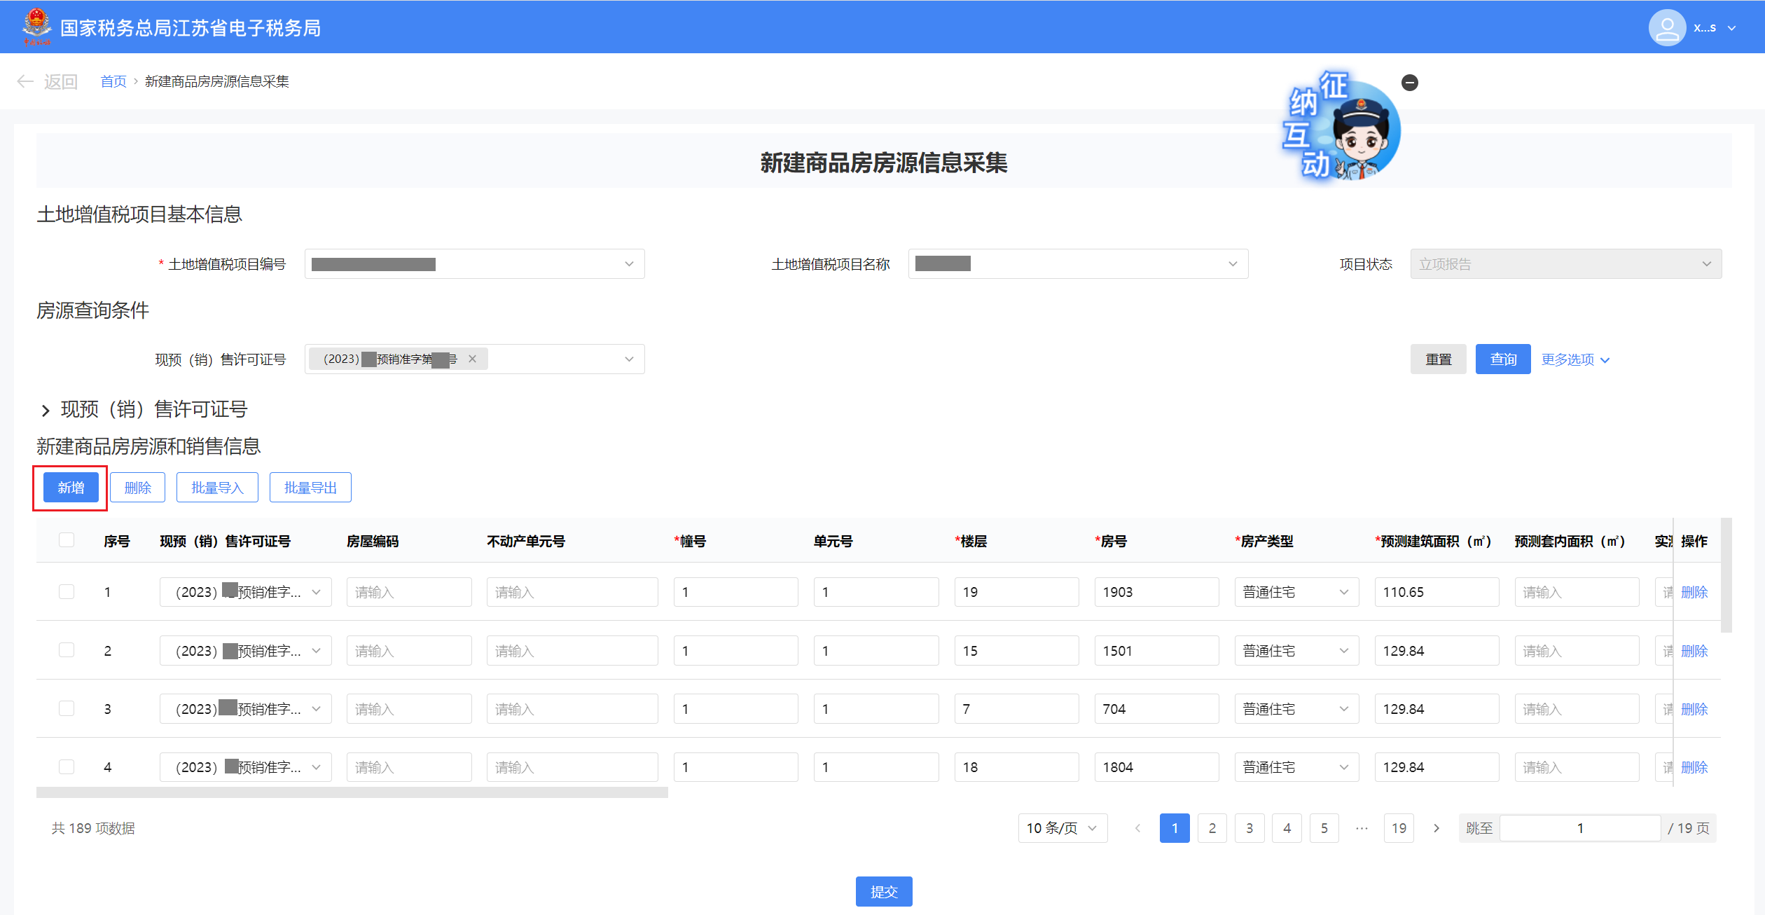The height and width of the screenshot is (915, 1765).
Task: Click the back arrow icon
Action: point(25,82)
